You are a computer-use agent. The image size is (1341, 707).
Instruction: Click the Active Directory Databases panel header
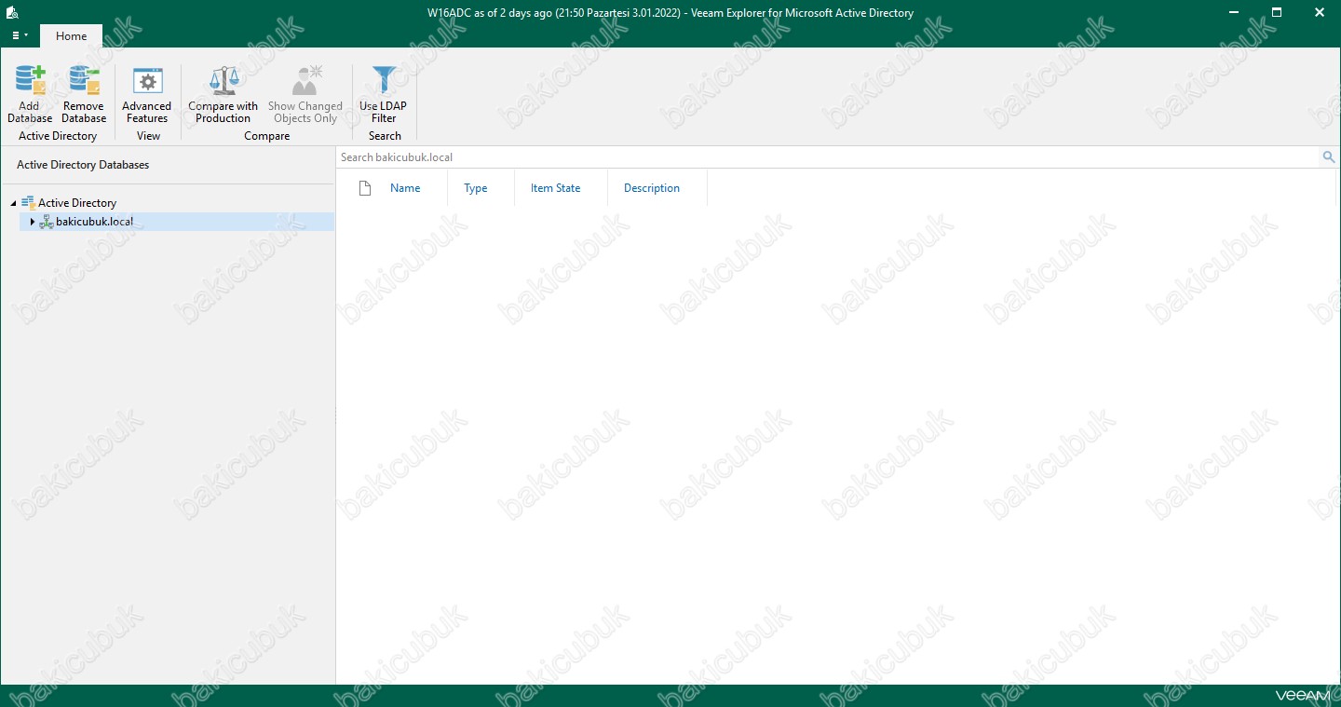coord(83,165)
